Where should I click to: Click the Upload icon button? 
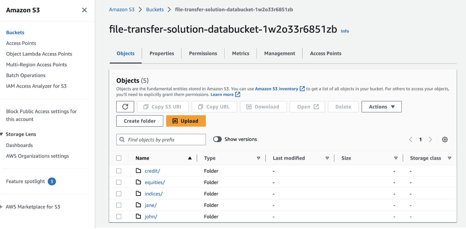[175, 121]
